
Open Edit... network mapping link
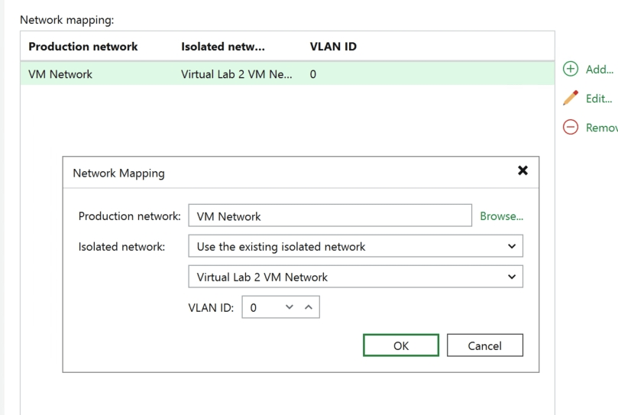[599, 99]
